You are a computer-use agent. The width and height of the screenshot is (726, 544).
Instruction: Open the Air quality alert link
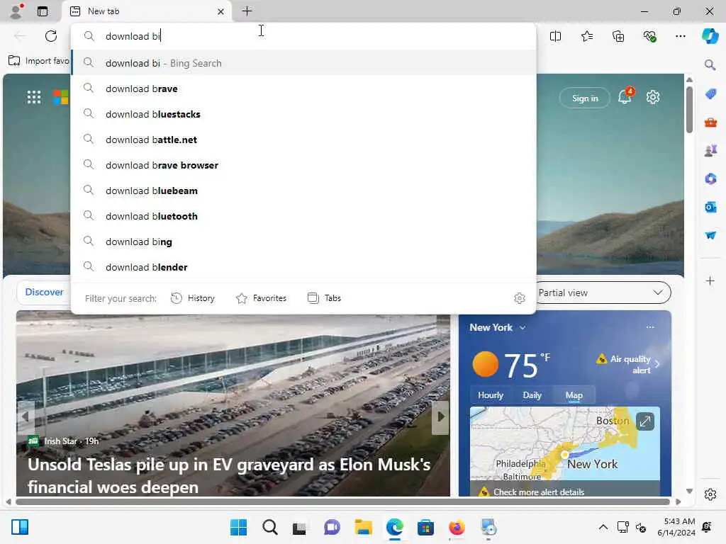[628, 364]
